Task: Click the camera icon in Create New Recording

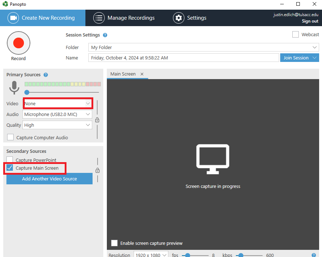Action: coord(13,18)
